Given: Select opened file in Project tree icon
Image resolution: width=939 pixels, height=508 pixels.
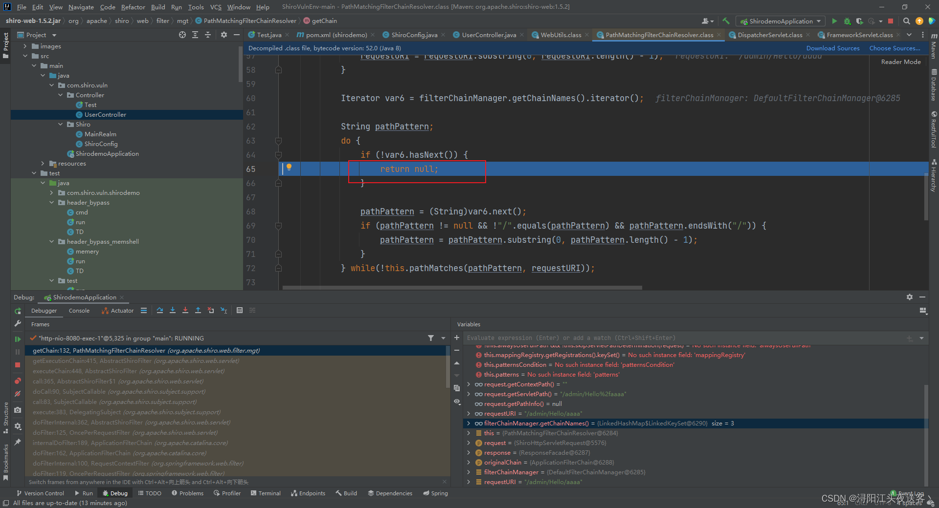Looking at the screenshot, I should click(182, 35).
